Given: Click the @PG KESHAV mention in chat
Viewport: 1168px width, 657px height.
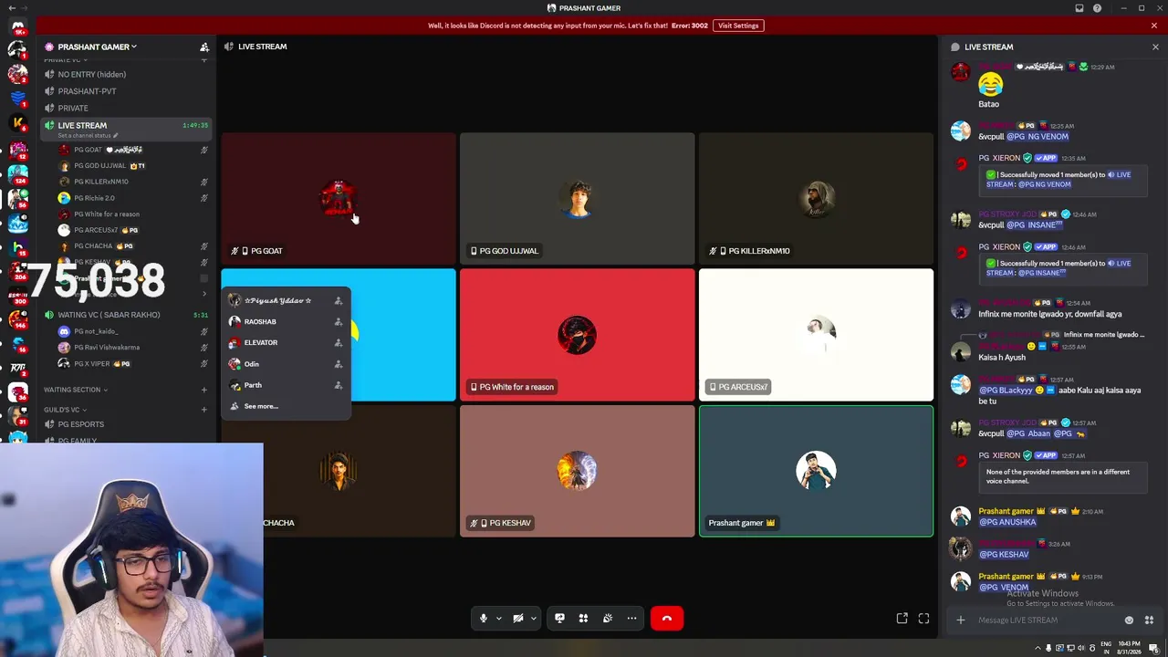Looking at the screenshot, I should (1004, 555).
